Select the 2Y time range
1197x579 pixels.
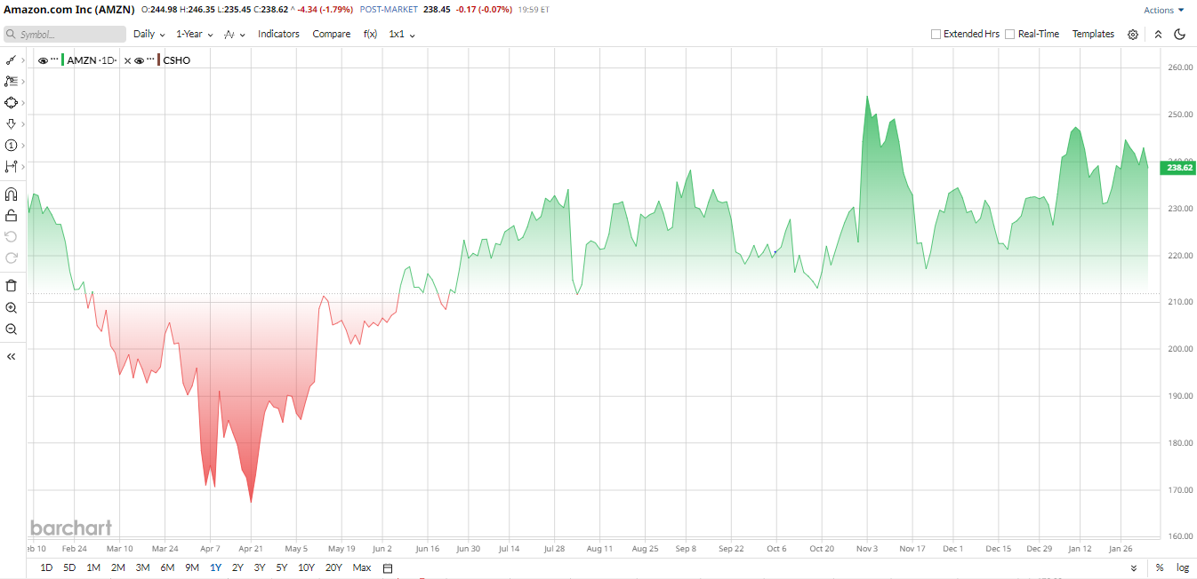(x=237, y=568)
